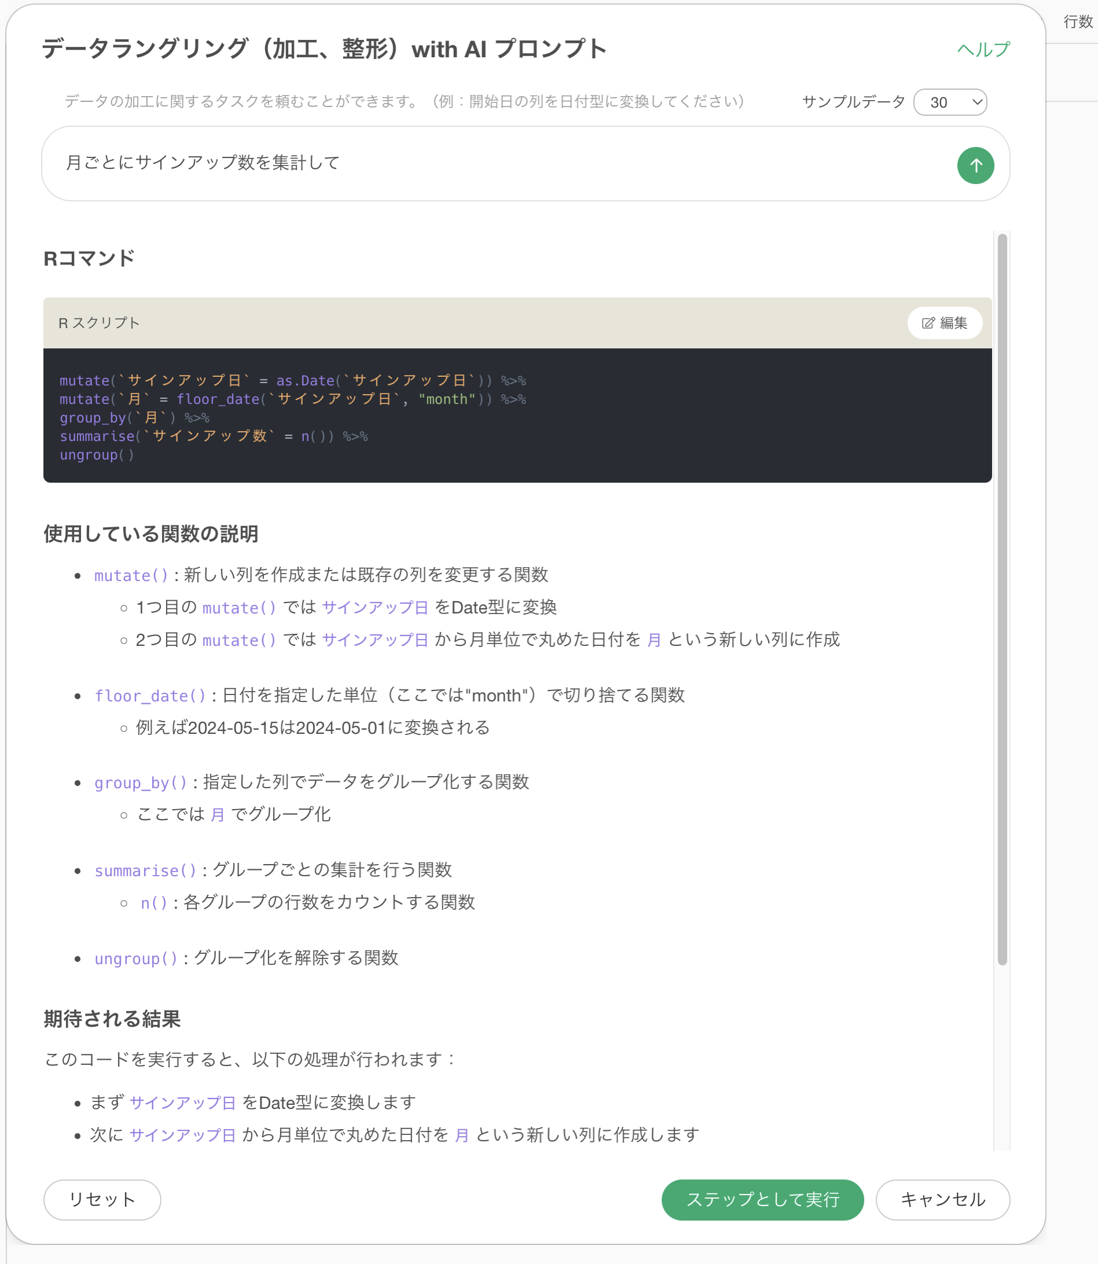Viewport: 1098px width, 1264px height.
Task: Open the サンプルデータ dropdown showing 30
Action: click(950, 102)
